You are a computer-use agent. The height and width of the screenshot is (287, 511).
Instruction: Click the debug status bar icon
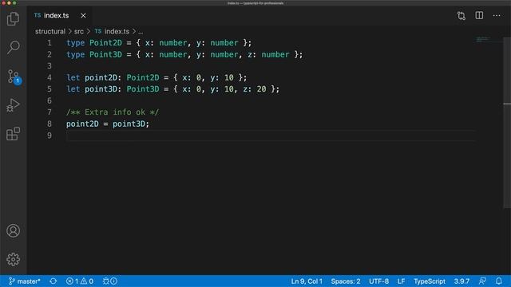(x=110, y=281)
